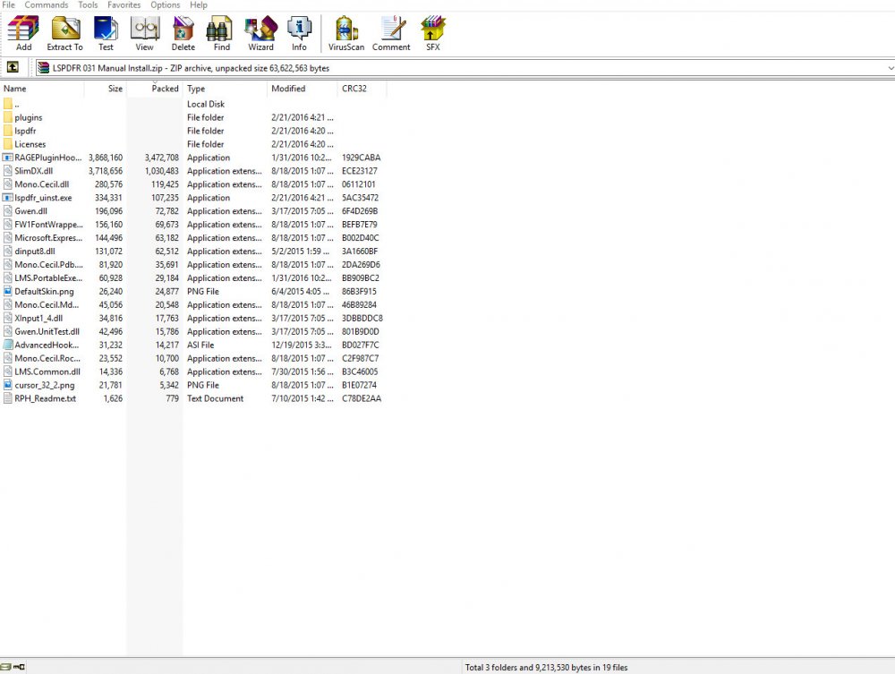Click the 'ASI File' type cell
The width and height of the screenshot is (895, 674).
[x=200, y=345]
